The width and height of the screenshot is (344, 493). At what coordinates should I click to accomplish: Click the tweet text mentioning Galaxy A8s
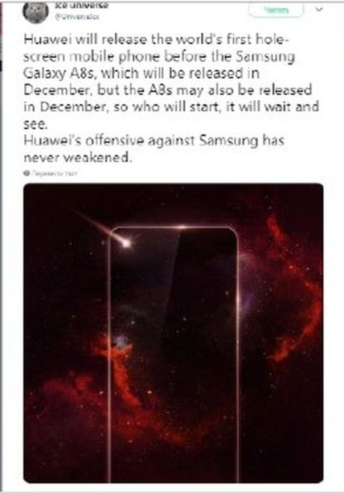[x=141, y=73]
